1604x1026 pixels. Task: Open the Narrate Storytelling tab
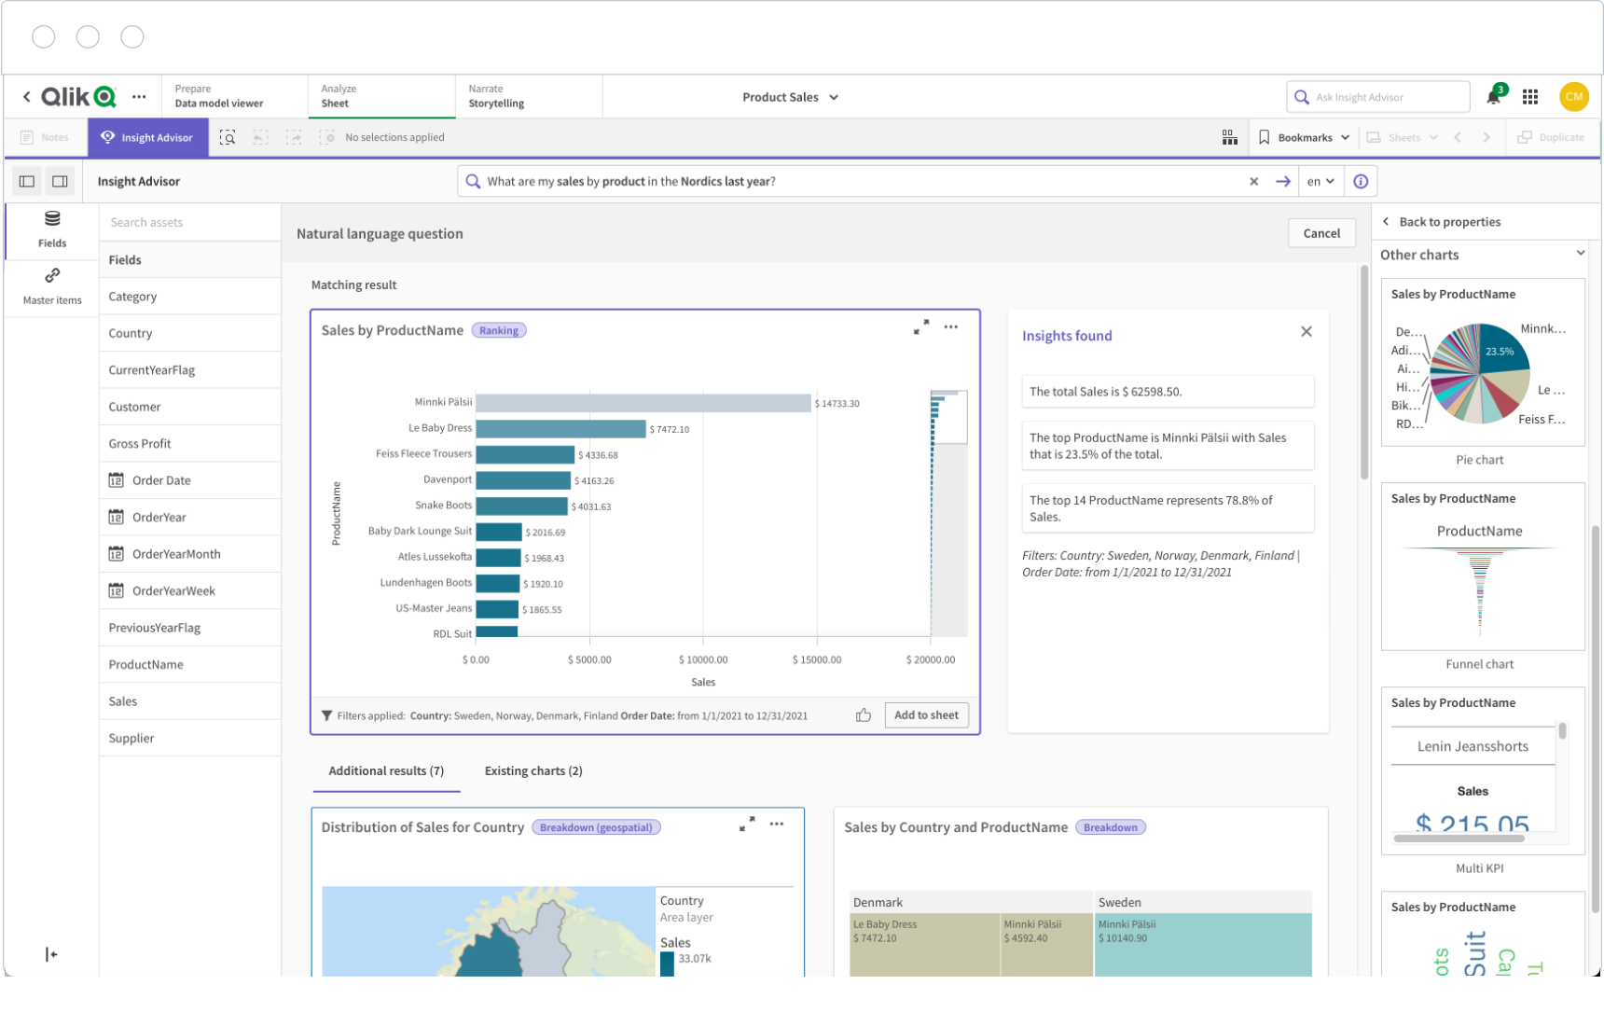[496, 97]
